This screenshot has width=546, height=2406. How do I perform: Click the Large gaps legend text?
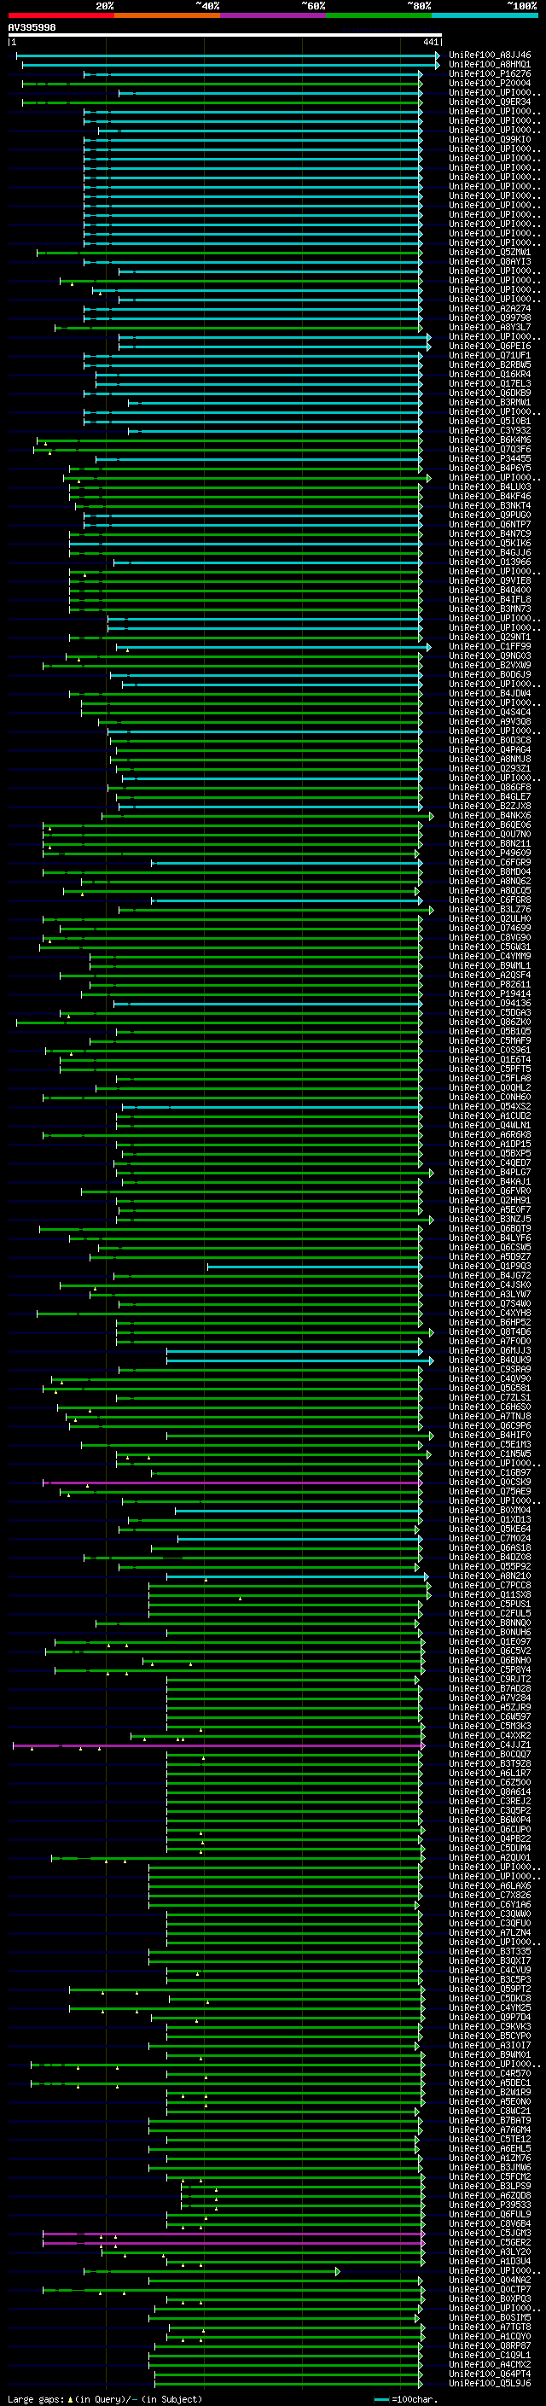point(36,2398)
